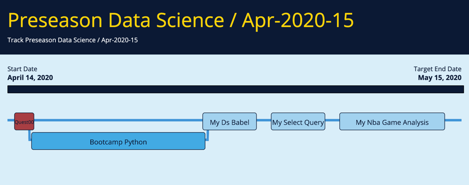469x185 pixels.
Task: Click the My Select Query project
Action: pos(298,122)
